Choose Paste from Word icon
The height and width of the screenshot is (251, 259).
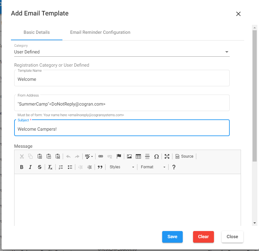point(58,156)
